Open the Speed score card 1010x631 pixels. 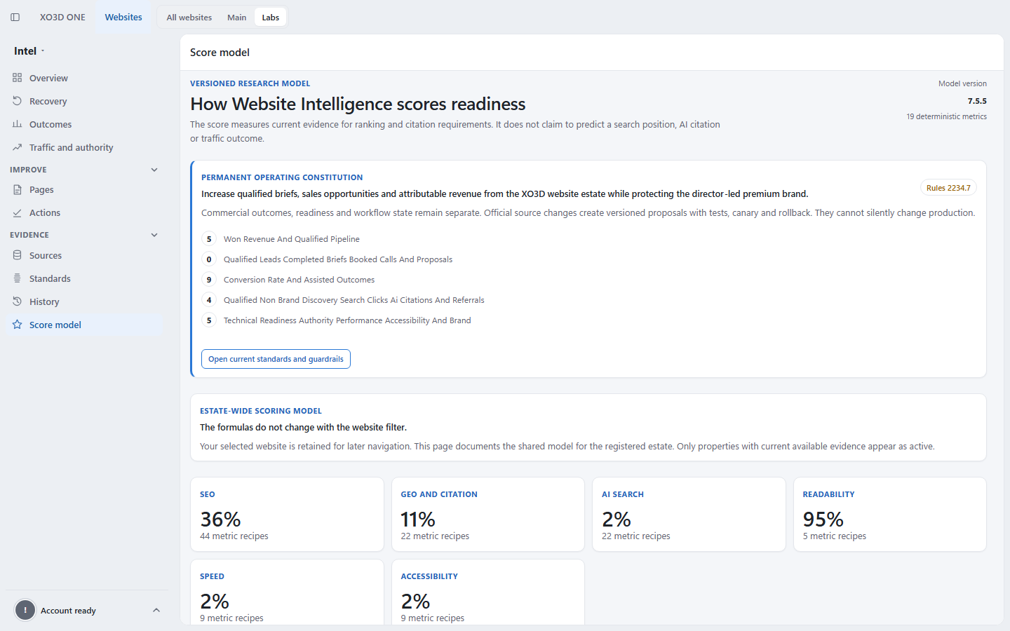tap(287, 592)
